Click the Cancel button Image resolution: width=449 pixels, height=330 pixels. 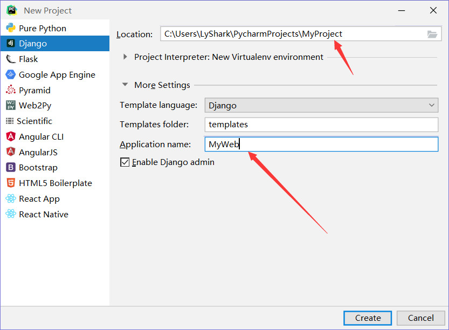click(x=420, y=318)
